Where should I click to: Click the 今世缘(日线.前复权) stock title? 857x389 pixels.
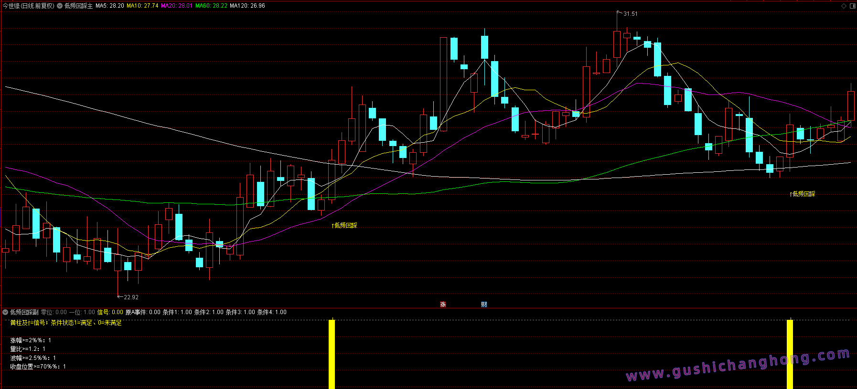[x=28, y=6]
